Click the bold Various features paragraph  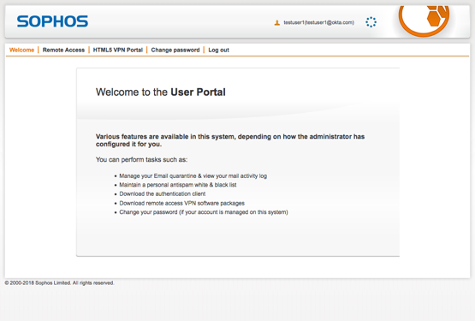pyautogui.click(x=230, y=140)
